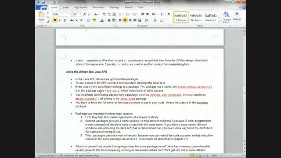This screenshot has width=281, height=158.
Task: Click the Distributed alignment icon
Action: [140, 20]
